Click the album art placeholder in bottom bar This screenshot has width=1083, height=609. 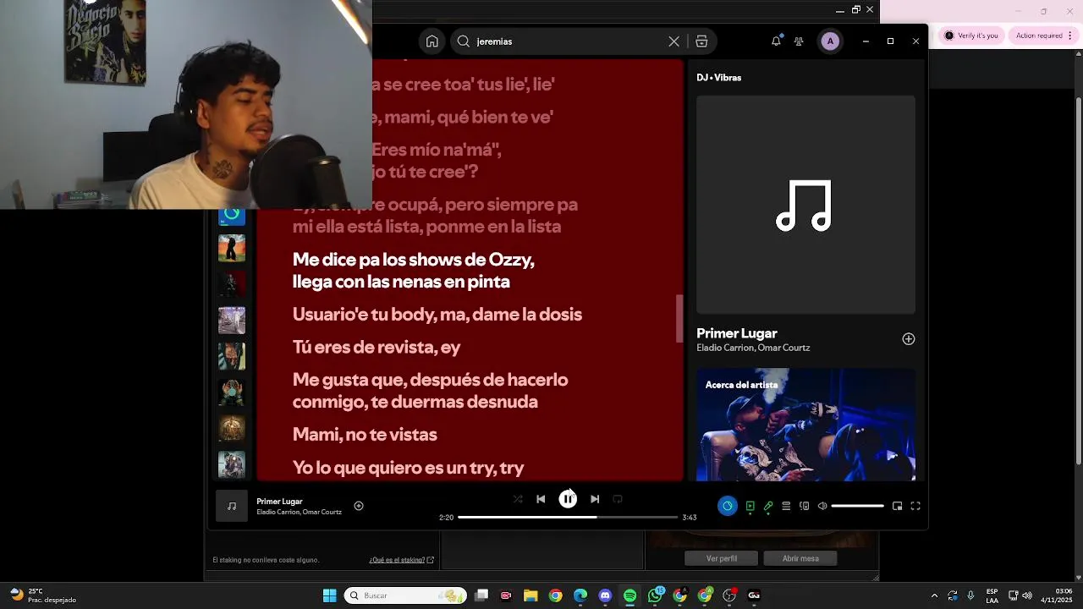coord(232,506)
